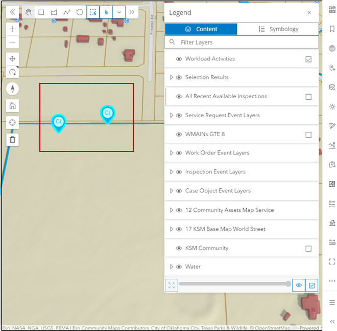The image size is (337, 331).
Task: Expand Work Order Event Layers
Action: click(172, 153)
